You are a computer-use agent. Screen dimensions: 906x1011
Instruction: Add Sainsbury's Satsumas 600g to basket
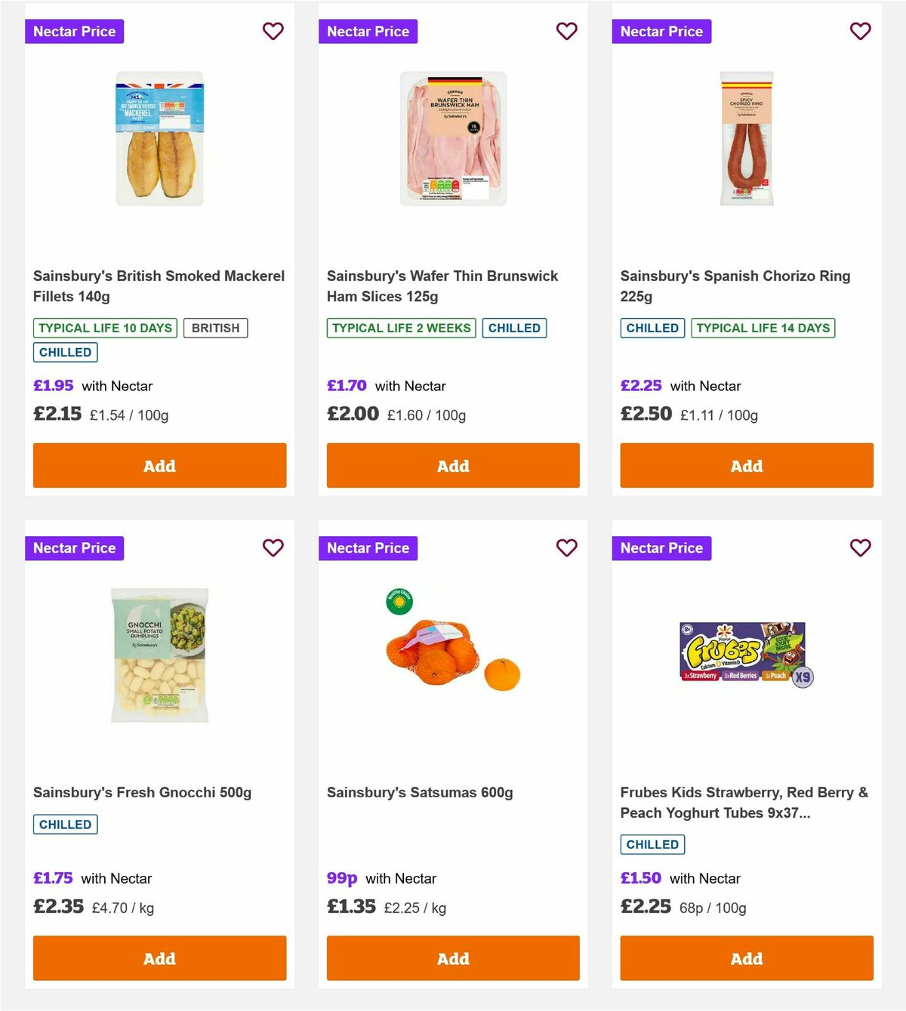(x=453, y=957)
